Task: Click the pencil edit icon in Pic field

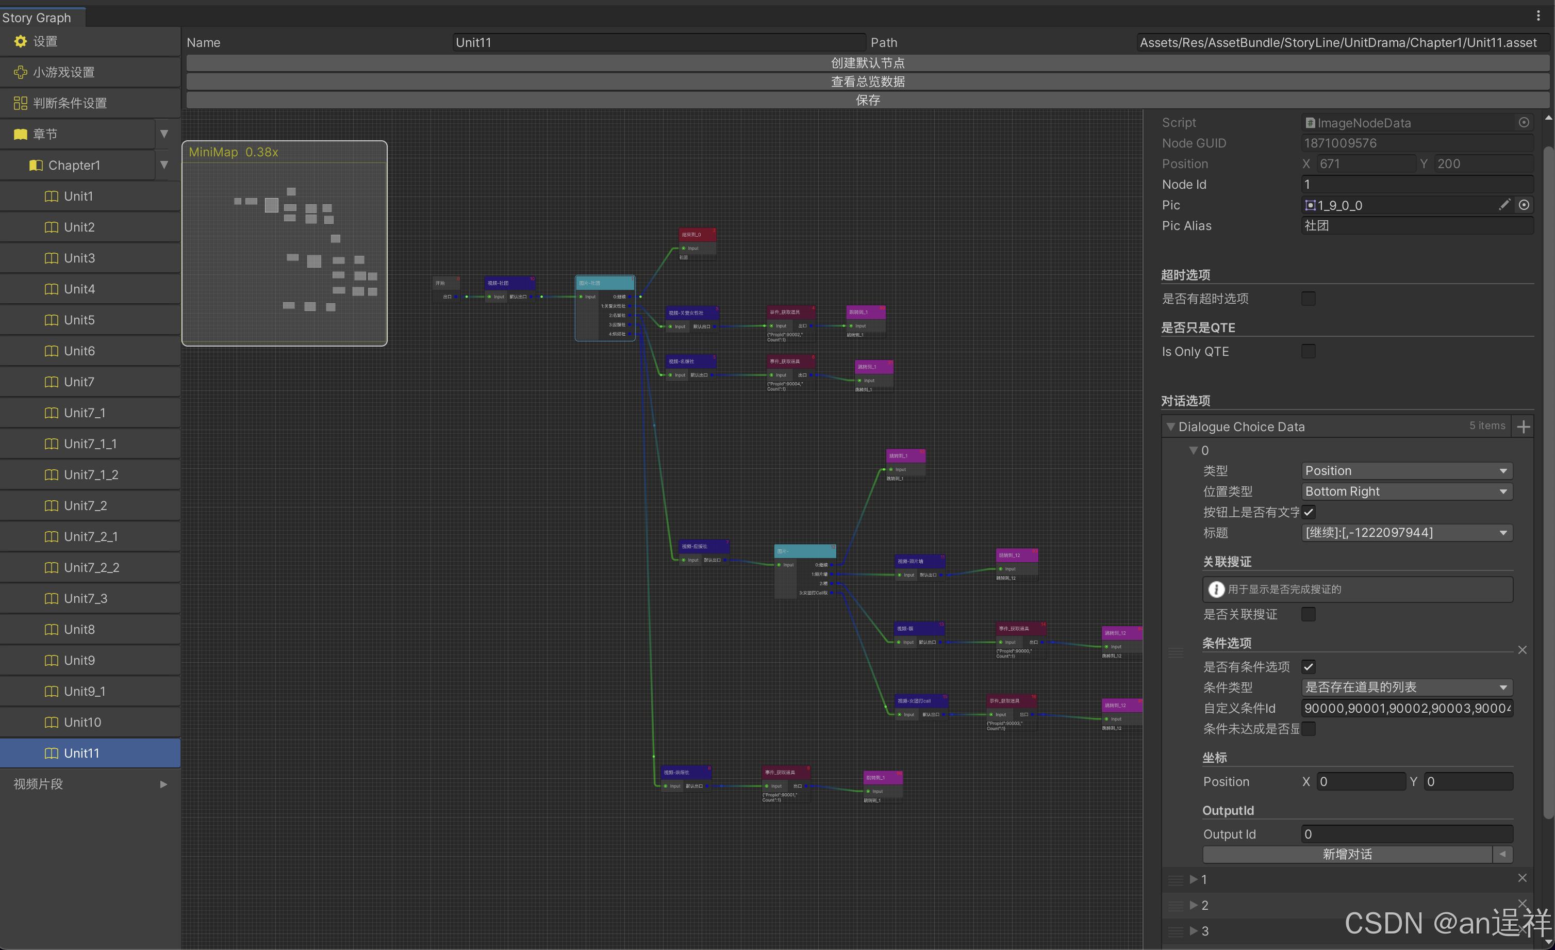Action: point(1504,205)
